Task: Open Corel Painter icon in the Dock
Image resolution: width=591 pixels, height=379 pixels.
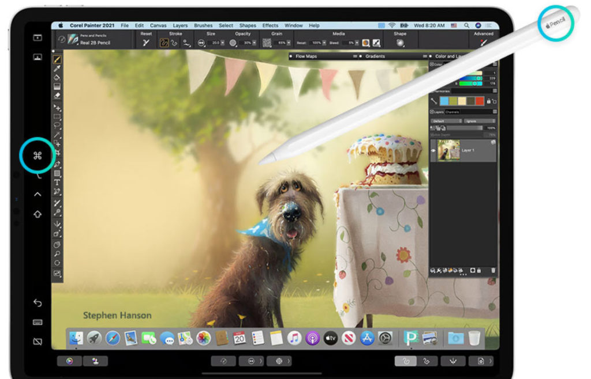Action: 411,338
